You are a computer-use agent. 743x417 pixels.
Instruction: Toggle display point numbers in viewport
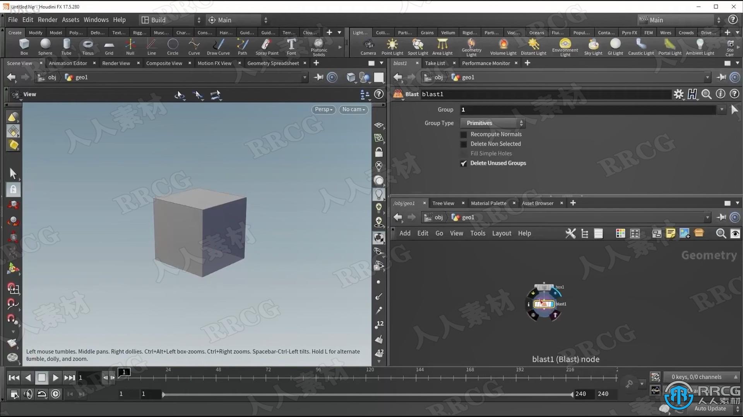[x=379, y=325]
